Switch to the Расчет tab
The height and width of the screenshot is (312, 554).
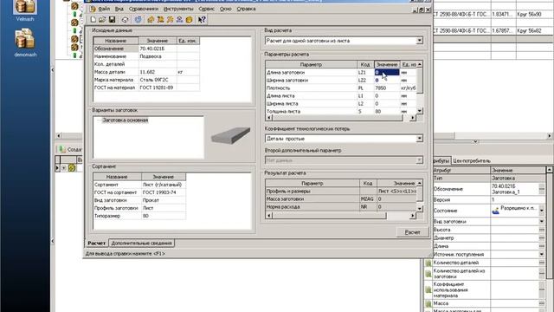pyautogui.click(x=96, y=243)
